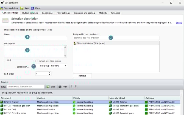Decrease the Sort order value with down arrow
184x115 pixels.
50,75
